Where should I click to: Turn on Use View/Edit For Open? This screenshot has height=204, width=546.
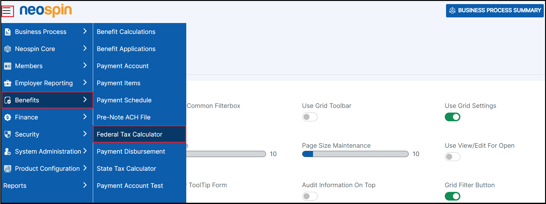tap(452, 157)
